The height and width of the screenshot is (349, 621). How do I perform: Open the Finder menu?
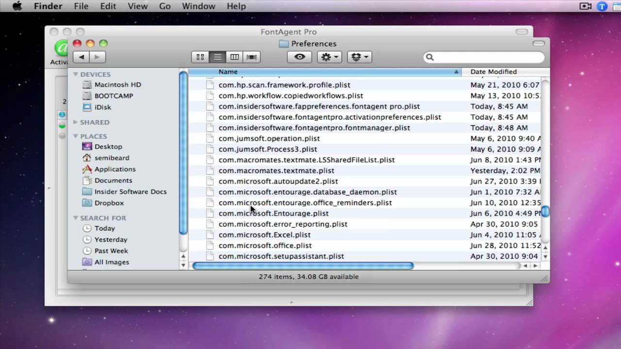coord(48,6)
